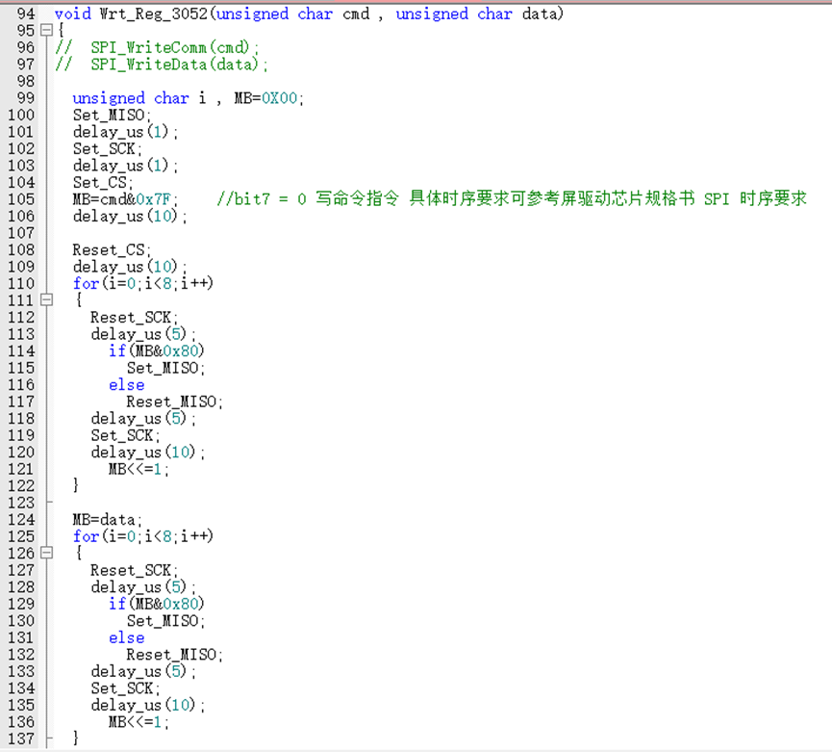Viewport: 832px width, 752px height.
Task: Click the void keyword on line 94
Action: pyautogui.click(x=73, y=13)
